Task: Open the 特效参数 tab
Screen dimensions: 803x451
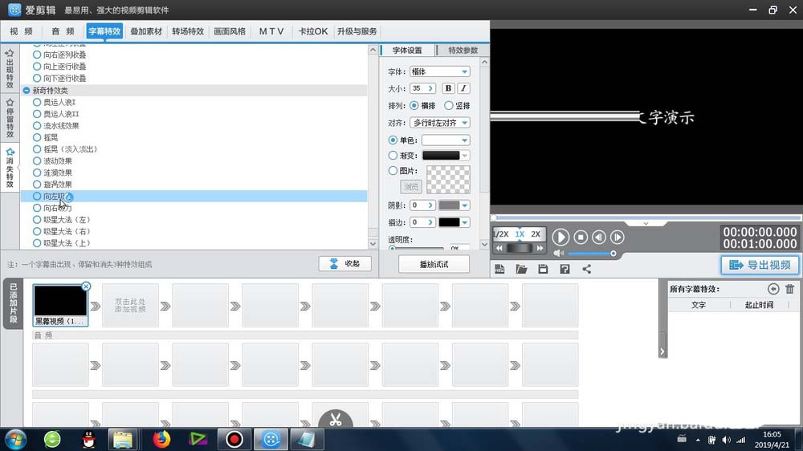Action: (x=463, y=51)
